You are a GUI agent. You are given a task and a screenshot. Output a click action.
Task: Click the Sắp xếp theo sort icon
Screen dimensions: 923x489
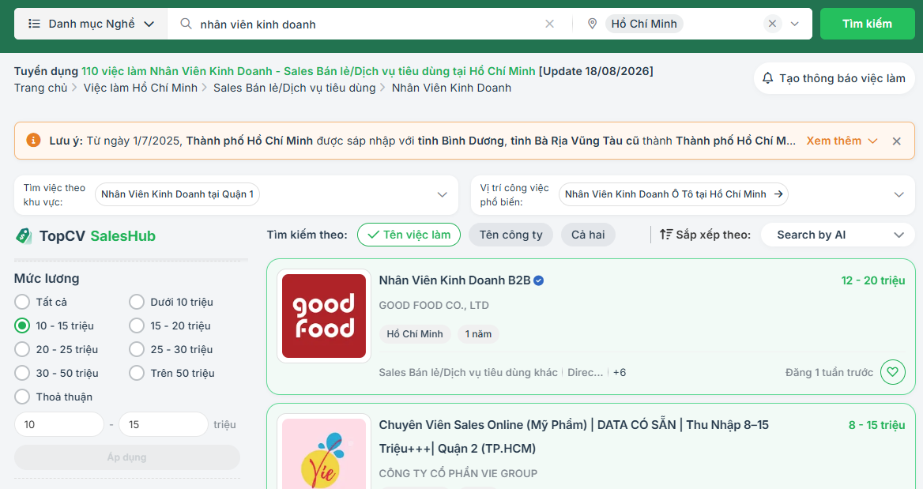tap(665, 234)
